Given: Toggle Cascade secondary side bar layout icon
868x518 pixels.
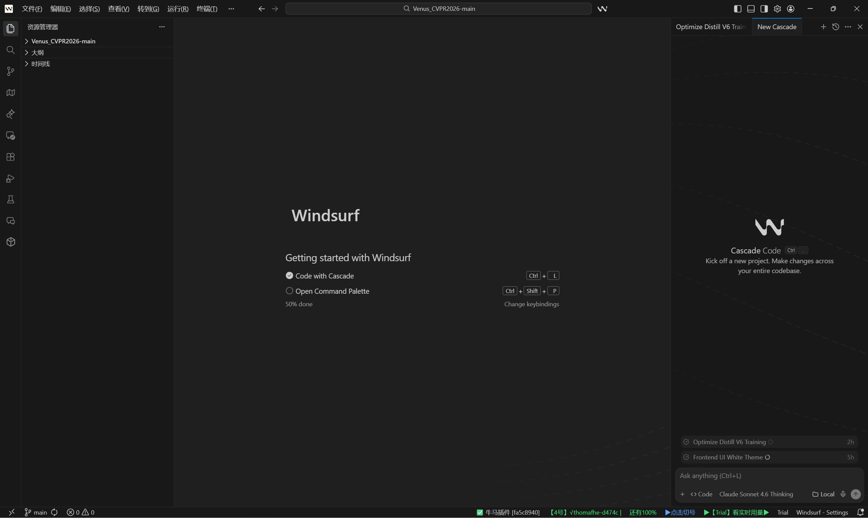Looking at the screenshot, I should 764,9.
